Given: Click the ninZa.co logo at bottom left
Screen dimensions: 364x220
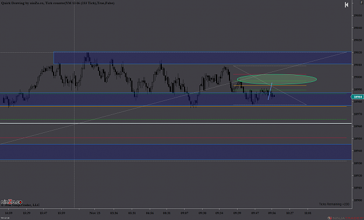Looking at the screenshot, I should point(12,202).
